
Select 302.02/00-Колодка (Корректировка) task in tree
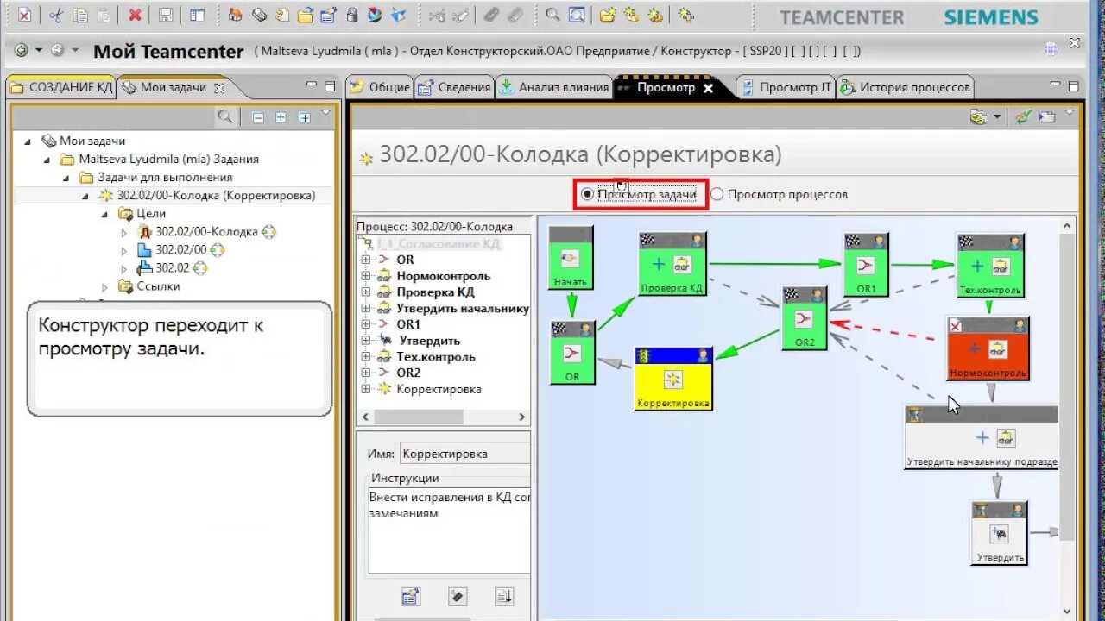pos(216,195)
